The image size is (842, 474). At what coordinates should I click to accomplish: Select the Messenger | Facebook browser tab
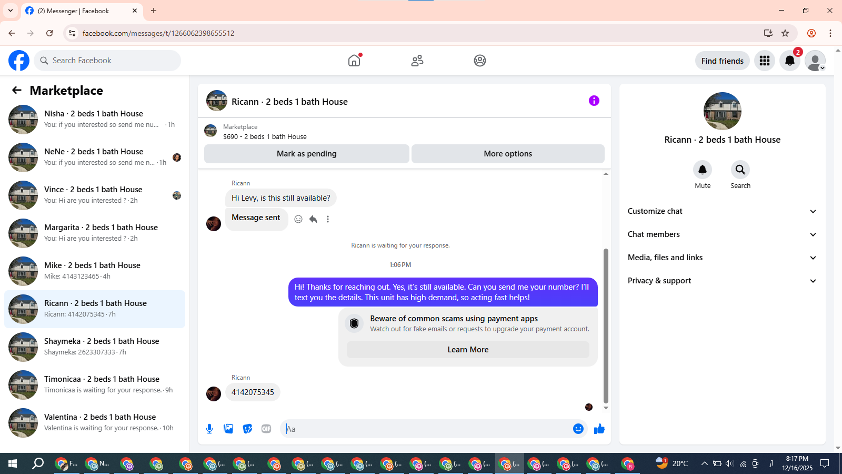[x=82, y=11]
